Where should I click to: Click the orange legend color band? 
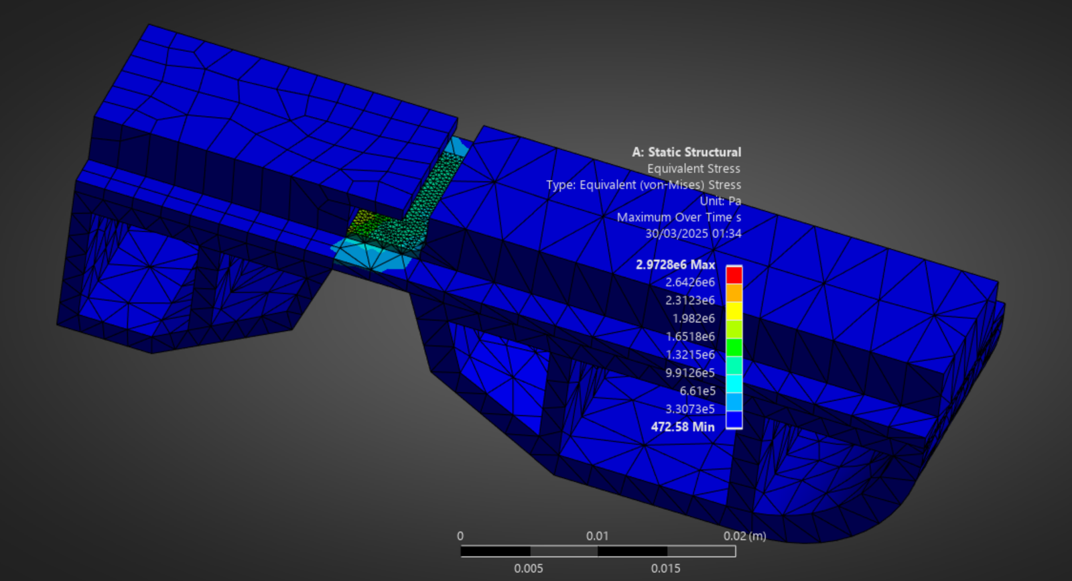pyautogui.click(x=734, y=293)
